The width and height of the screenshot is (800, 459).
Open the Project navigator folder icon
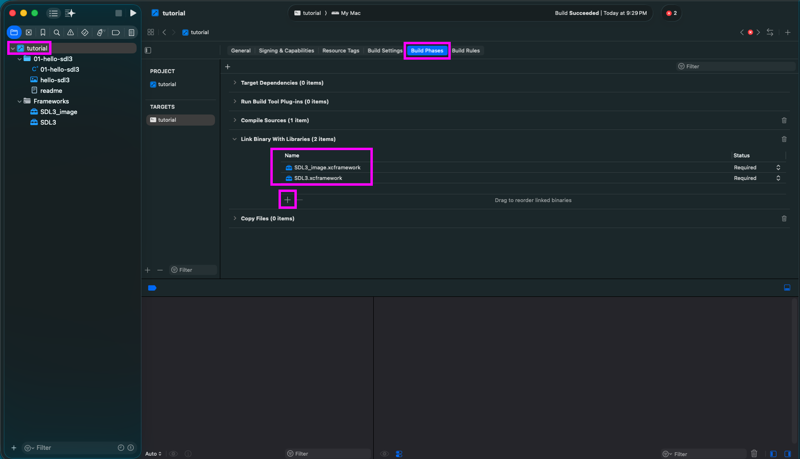pos(14,32)
